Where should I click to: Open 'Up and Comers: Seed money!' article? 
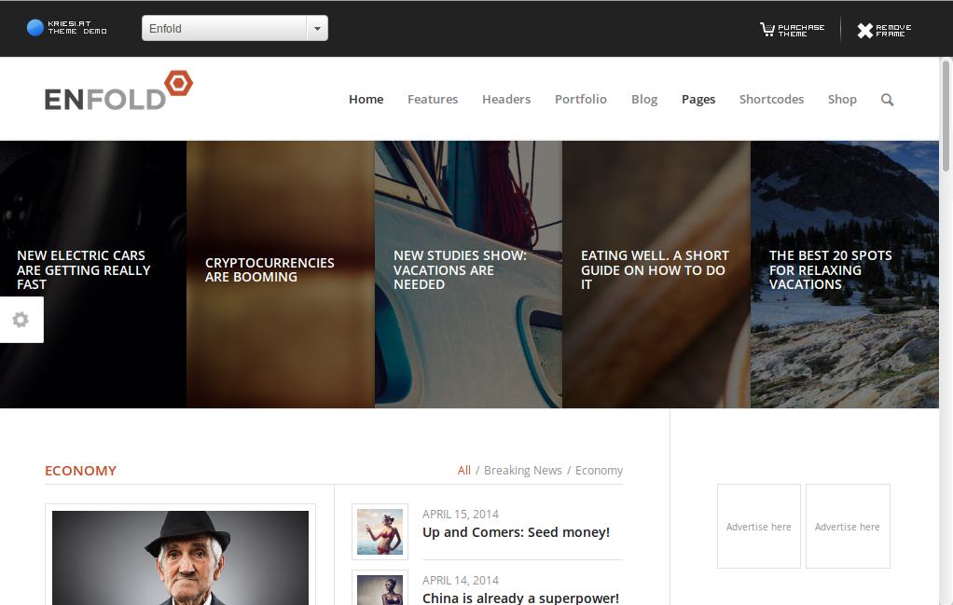click(516, 532)
